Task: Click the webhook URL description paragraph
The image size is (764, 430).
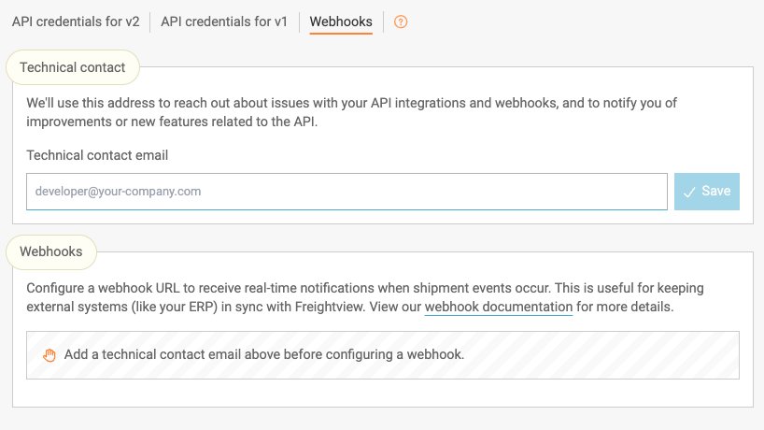Action: (365, 297)
